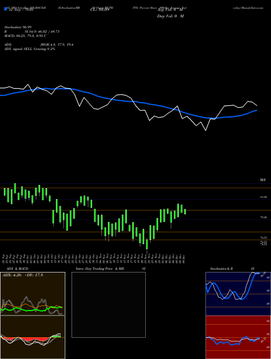Click the 'MACD: 80.23, 79.3, 0.95 C' line
The image size is (271, 359).
click(25, 36)
